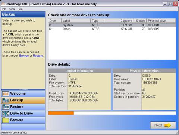Open the Tools menu
This screenshot has height=135, width=179.
[x=12, y=9]
